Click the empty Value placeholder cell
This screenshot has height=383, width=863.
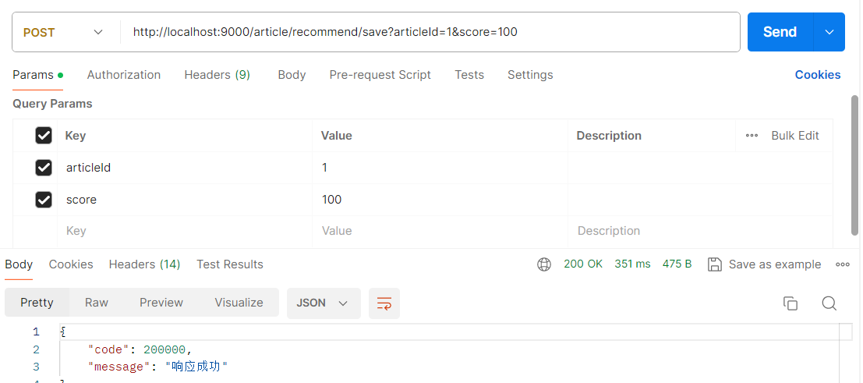[440, 231]
